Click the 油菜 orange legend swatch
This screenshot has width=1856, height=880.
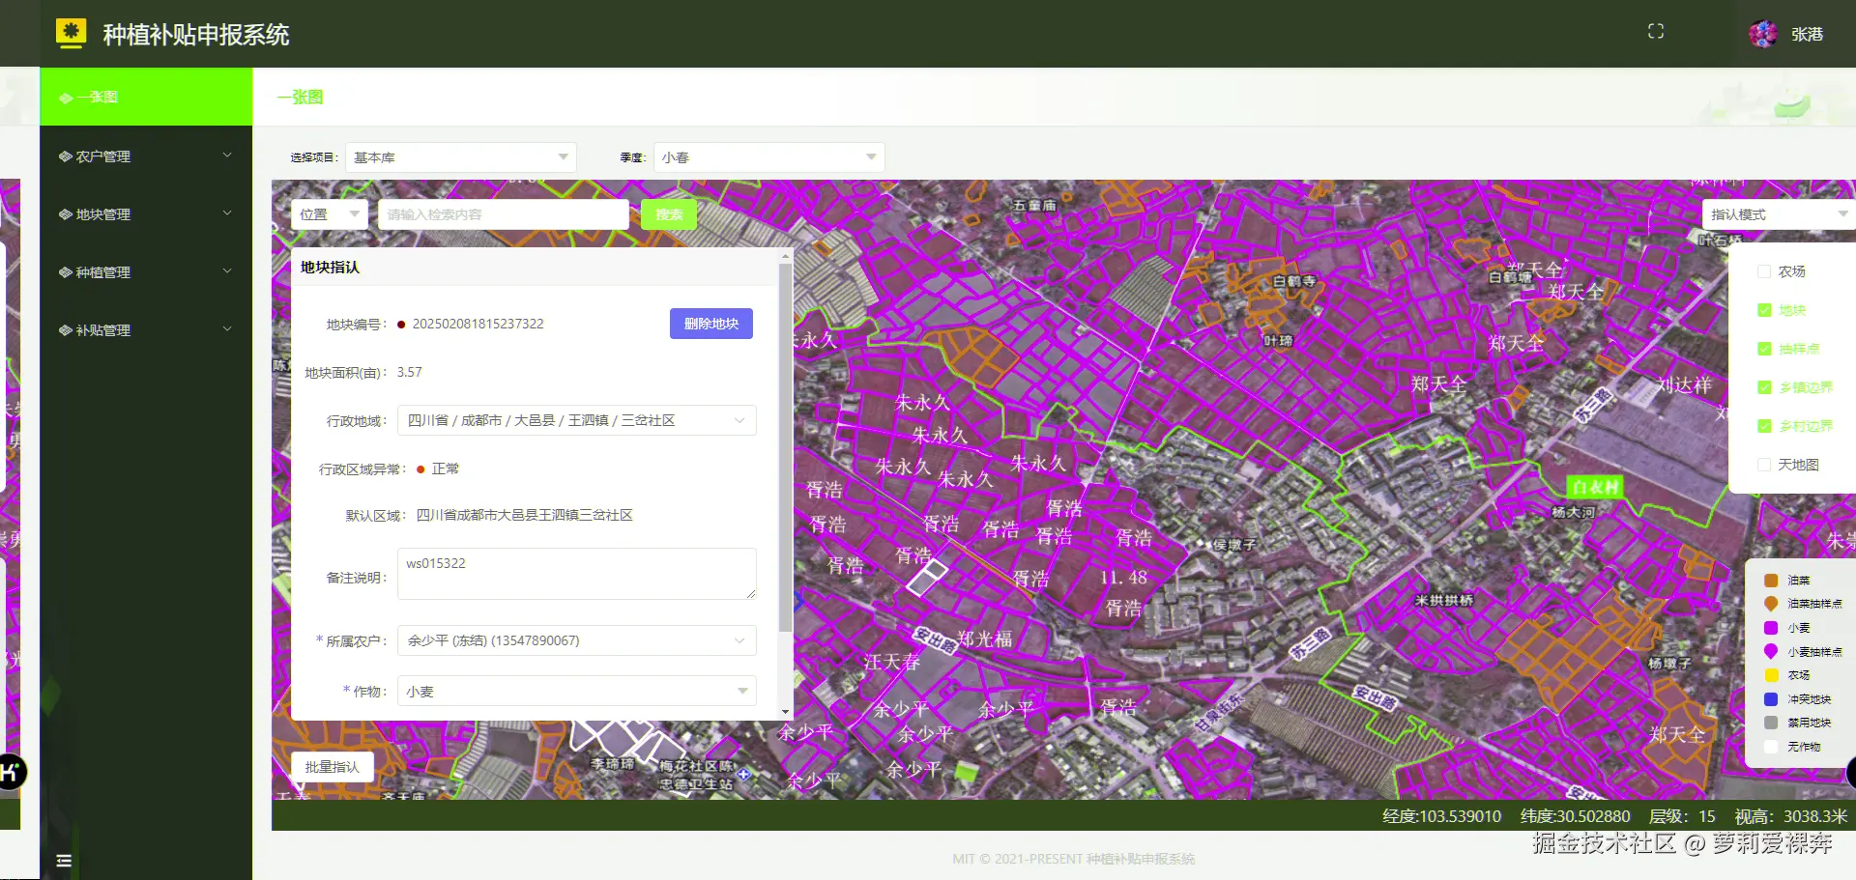pos(1771,581)
